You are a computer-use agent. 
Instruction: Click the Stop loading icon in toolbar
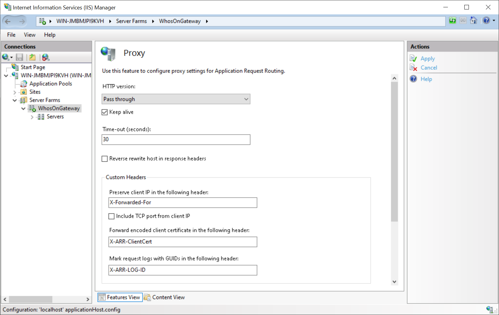[x=463, y=20]
